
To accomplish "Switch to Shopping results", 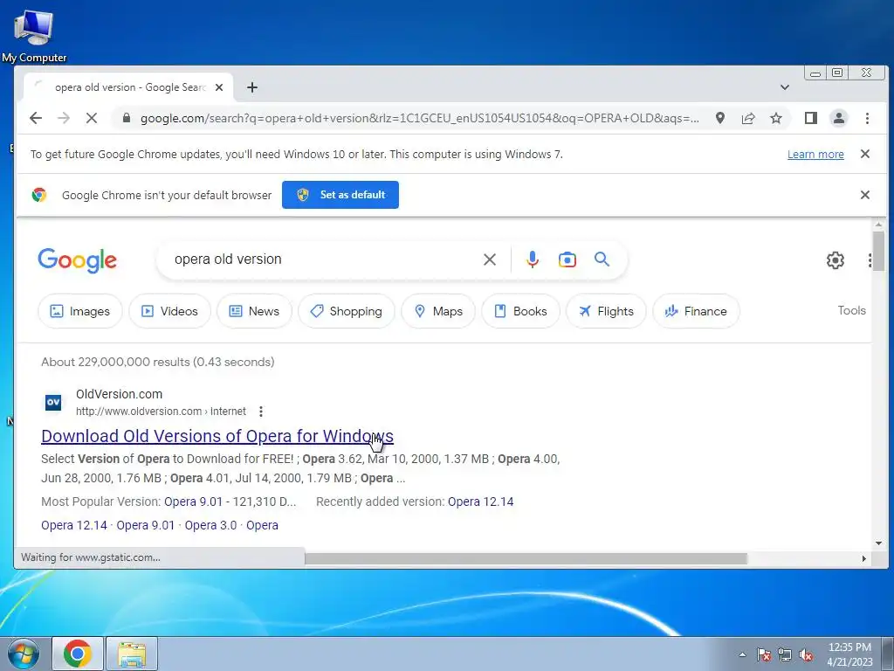I will [x=346, y=311].
